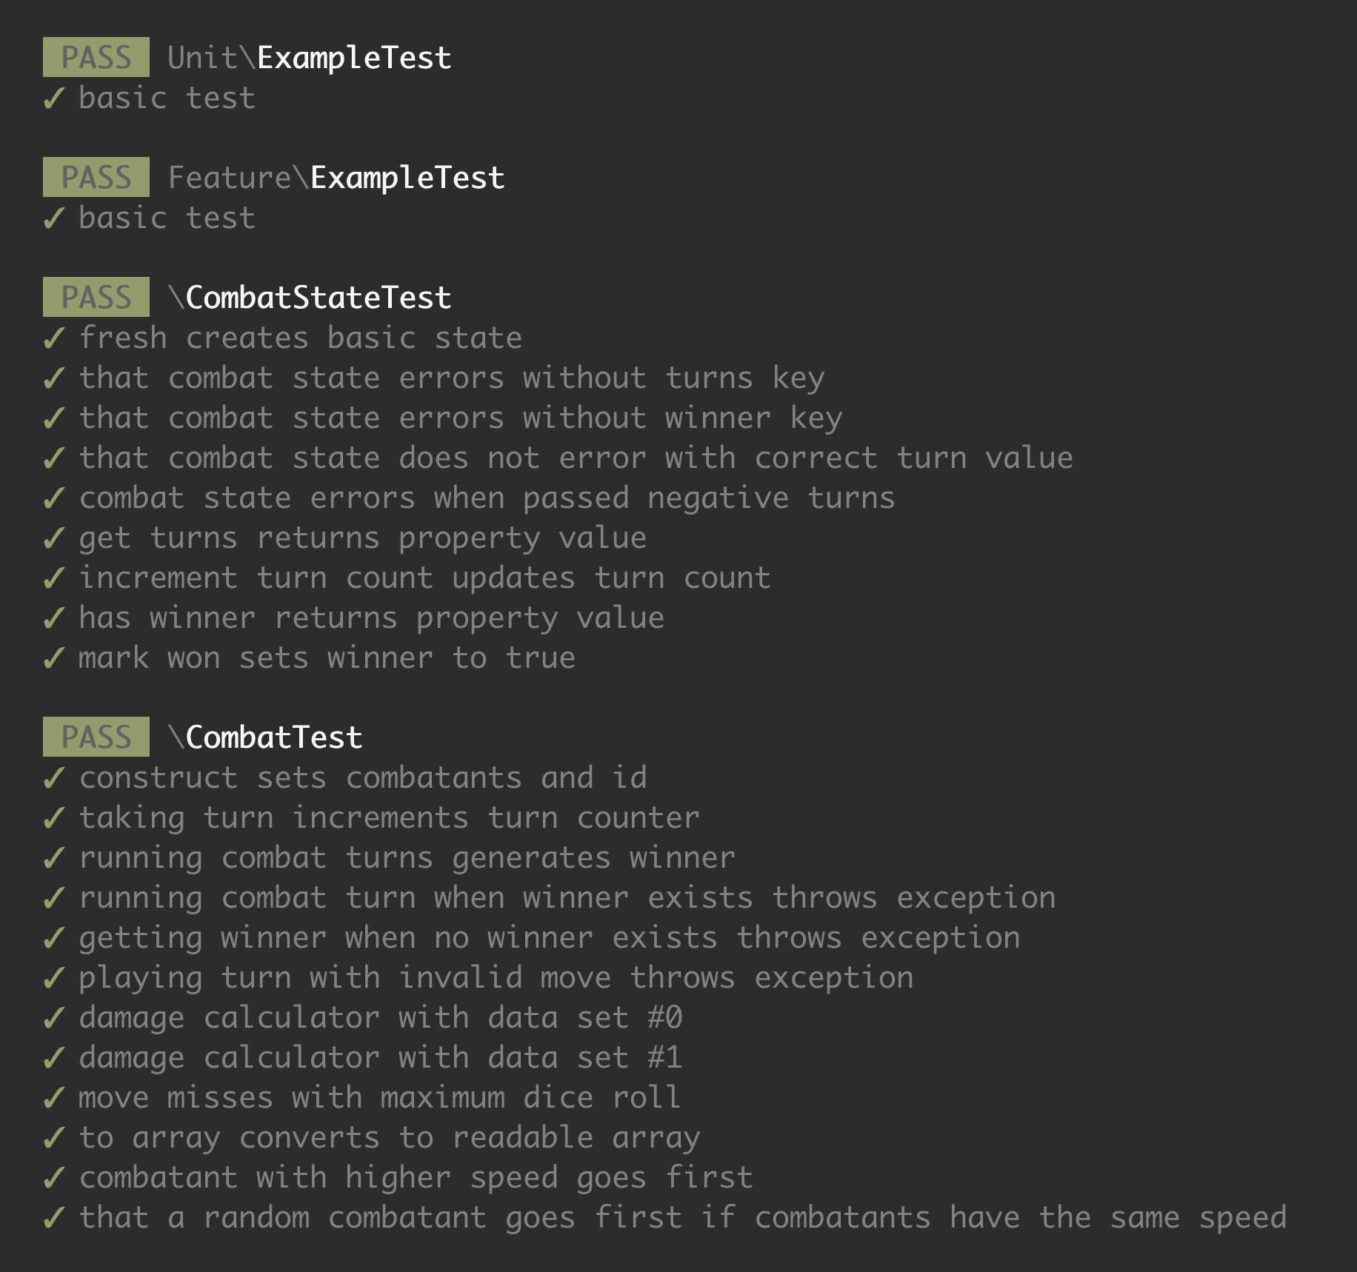
Task: Click the PASS badge beside Unit\ExampleTest
Action: click(96, 58)
